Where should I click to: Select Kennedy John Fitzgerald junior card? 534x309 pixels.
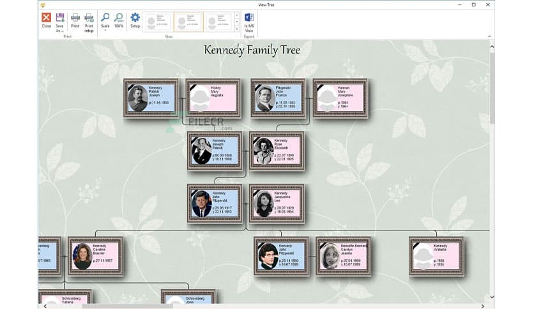point(281,256)
